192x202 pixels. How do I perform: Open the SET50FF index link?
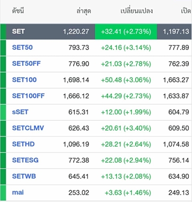(x=26, y=63)
